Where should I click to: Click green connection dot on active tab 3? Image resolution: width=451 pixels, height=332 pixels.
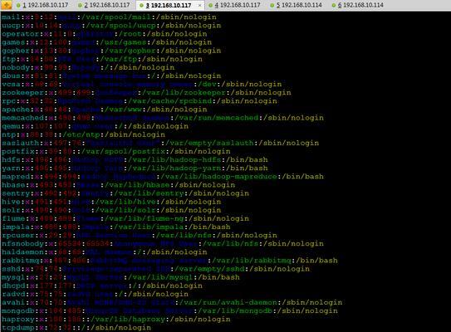click(x=141, y=6)
